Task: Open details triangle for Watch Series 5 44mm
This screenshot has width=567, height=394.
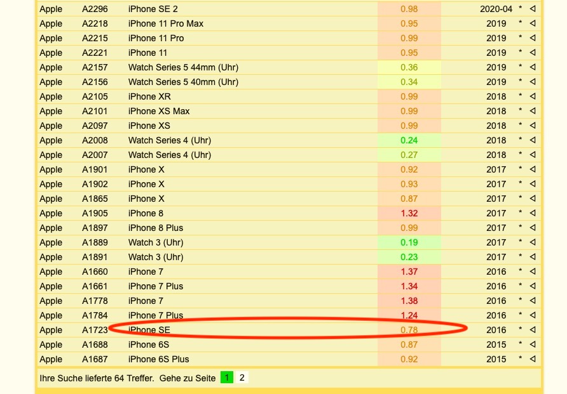Action: tap(533, 67)
